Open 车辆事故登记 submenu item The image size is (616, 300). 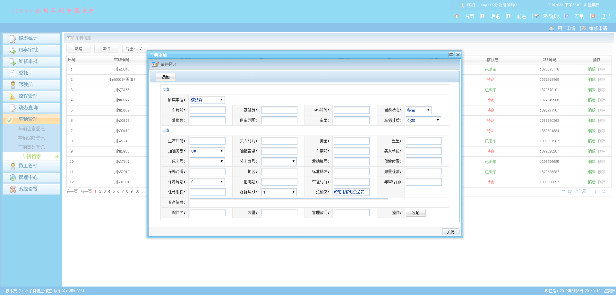[31, 147]
